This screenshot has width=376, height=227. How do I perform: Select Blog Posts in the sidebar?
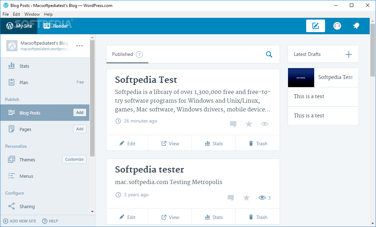[45, 112]
